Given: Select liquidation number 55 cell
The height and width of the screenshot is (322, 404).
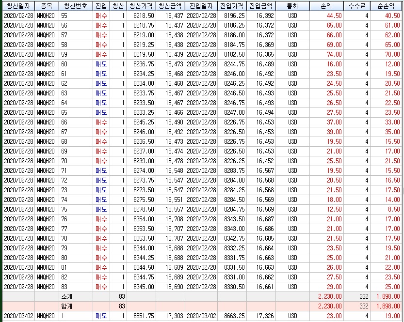Looking at the screenshot, I should click(76, 15).
